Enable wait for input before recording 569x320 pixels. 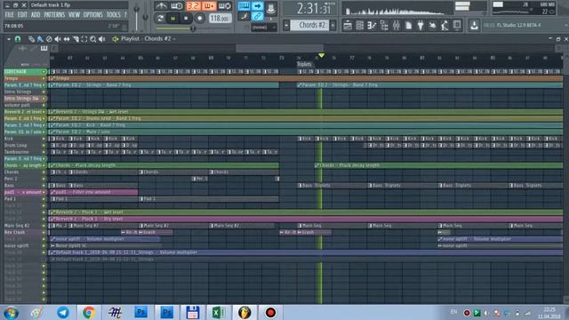(x=177, y=6)
